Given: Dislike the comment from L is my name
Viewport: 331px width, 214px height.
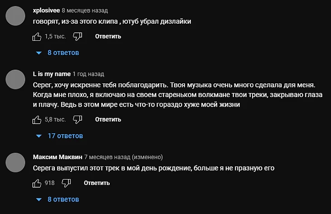Looking at the screenshot, I should click(x=78, y=120).
